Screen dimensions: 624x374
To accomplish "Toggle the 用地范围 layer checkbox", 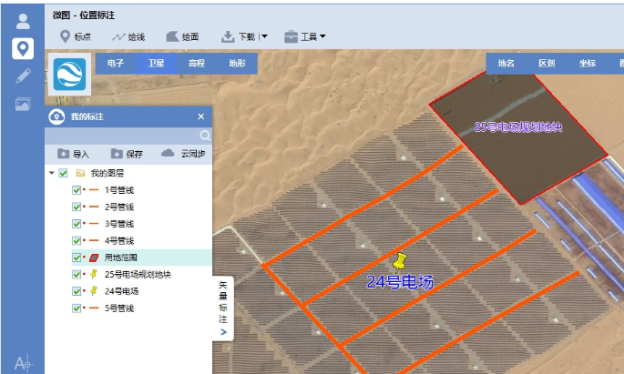I will 77,258.
